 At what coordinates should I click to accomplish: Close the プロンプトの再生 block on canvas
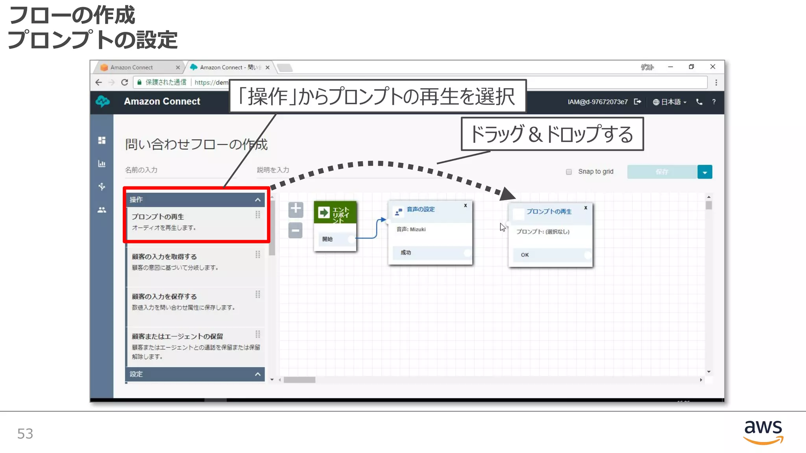pos(586,208)
